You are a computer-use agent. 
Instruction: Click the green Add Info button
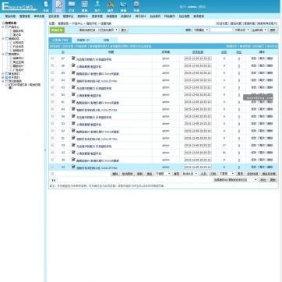[57, 30]
